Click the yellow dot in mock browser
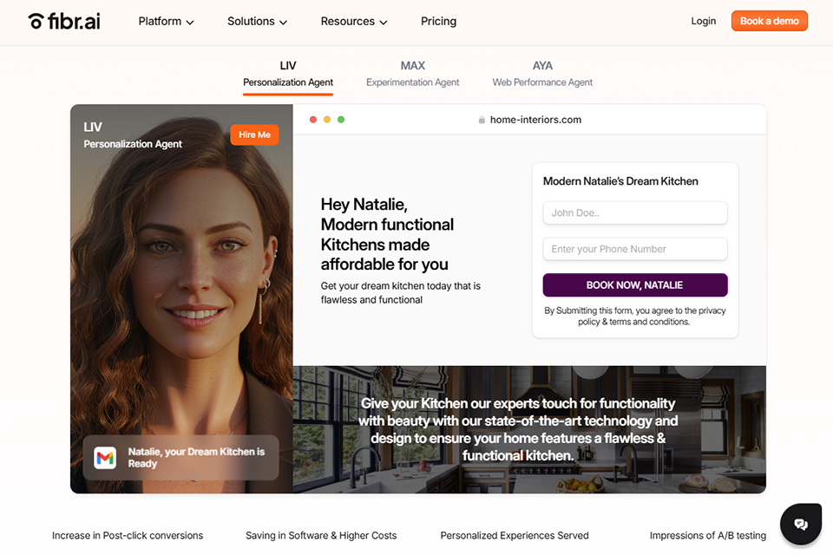This screenshot has height=555, width=833. point(327,120)
